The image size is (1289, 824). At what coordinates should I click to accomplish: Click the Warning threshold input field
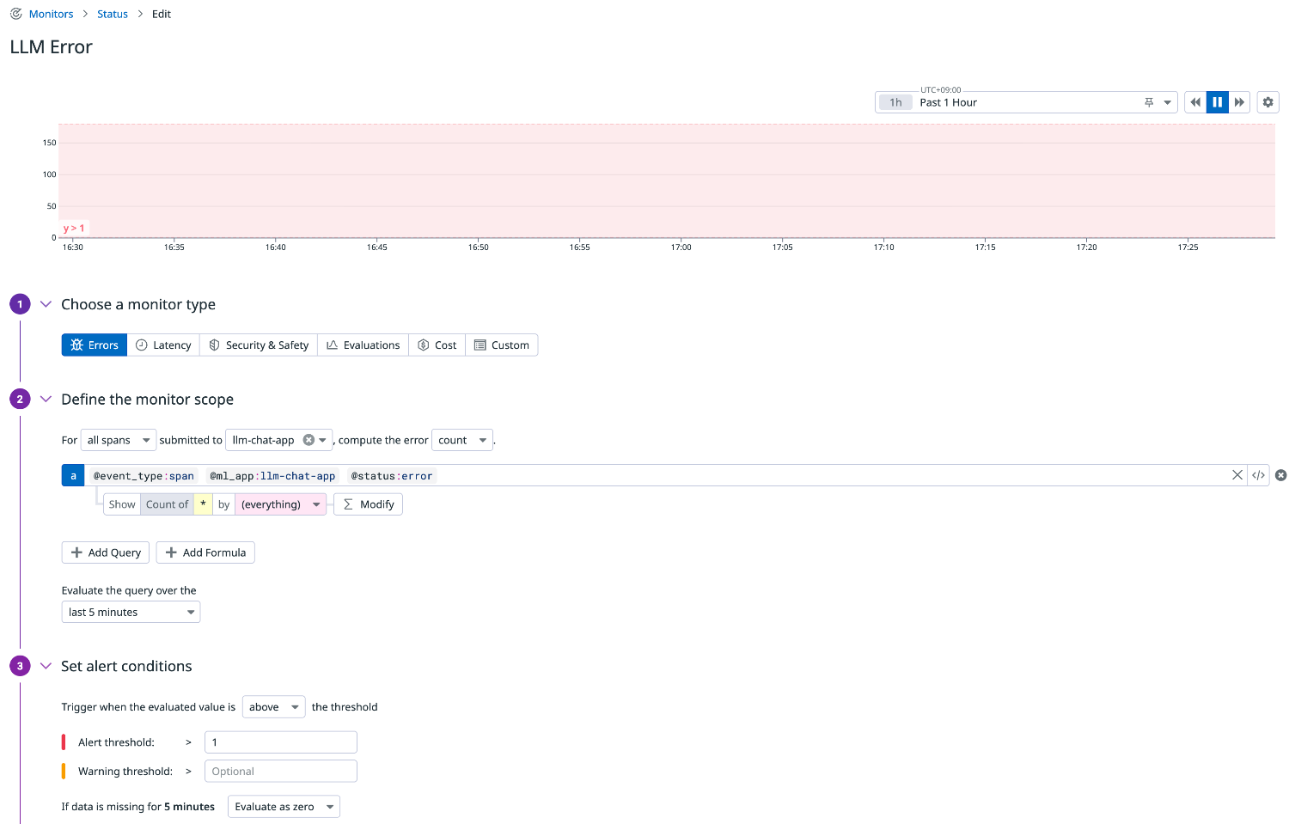point(280,772)
